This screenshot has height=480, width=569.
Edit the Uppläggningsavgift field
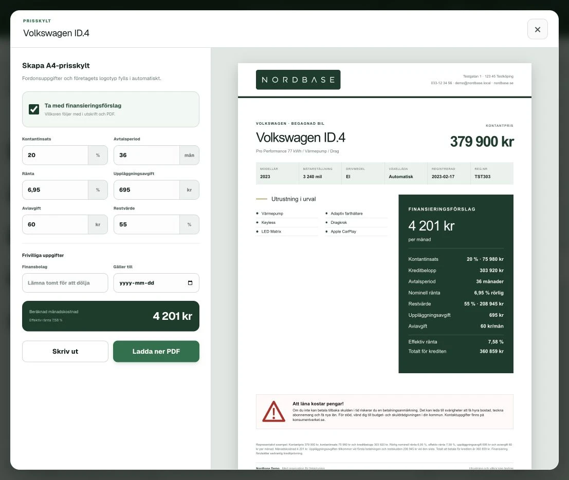(x=146, y=189)
